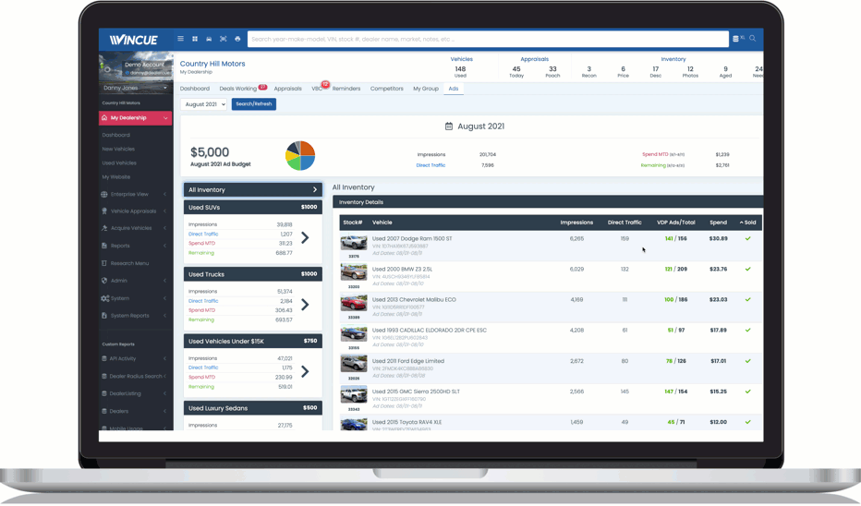Click the Admin shield icon
The height and width of the screenshot is (506, 861).
click(x=104, y=281)
